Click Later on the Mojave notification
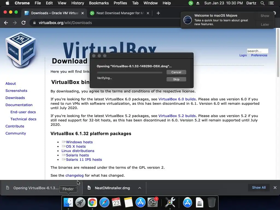Image resolution: width=280 pixels, height=210 pixels. [265, 24]
